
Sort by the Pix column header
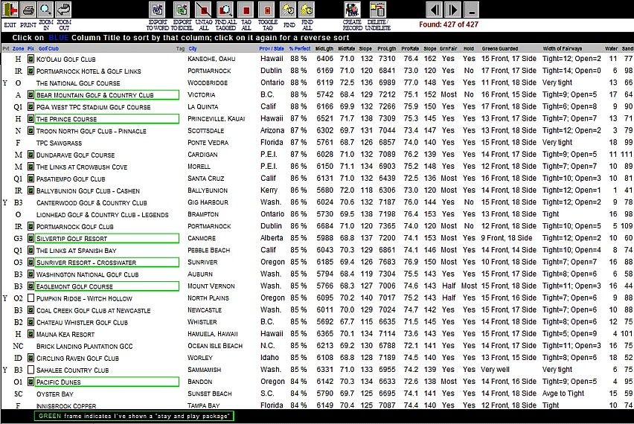pyautogui.click(x=31, y=48)
